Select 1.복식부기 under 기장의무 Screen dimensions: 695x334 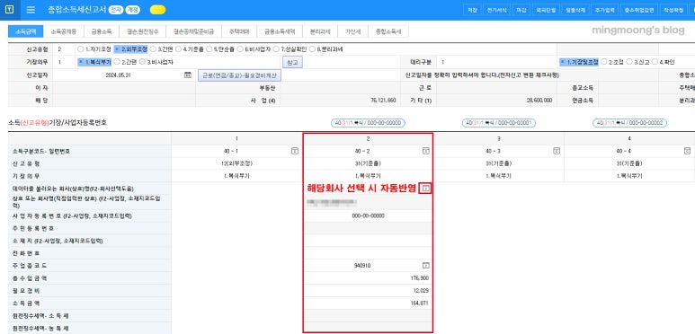click(x=94, y=62)
